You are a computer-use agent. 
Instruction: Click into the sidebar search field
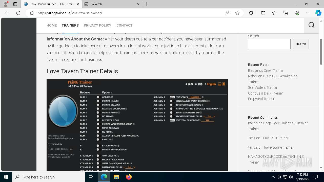pyautogui.click(x=269, y=44)
